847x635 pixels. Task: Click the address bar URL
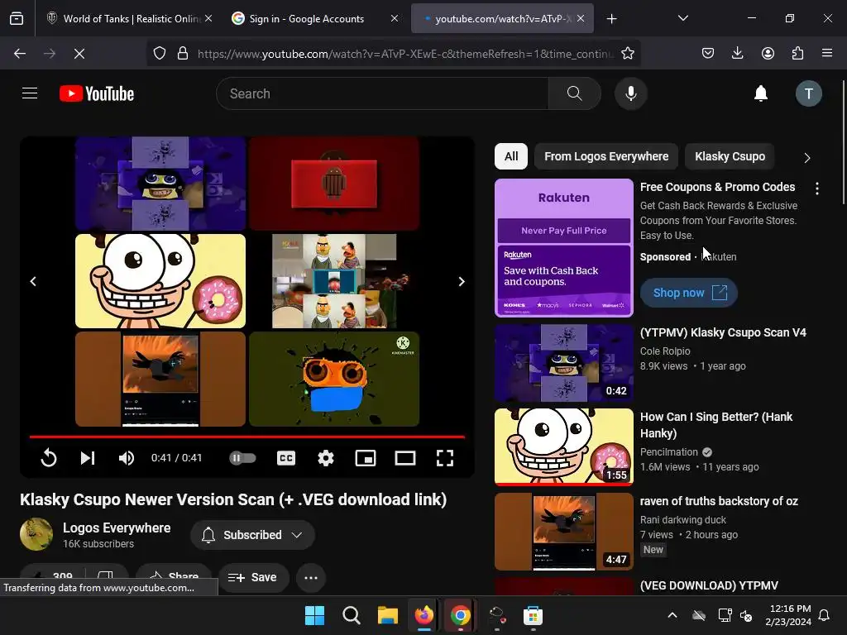click(x=405, y=54)
